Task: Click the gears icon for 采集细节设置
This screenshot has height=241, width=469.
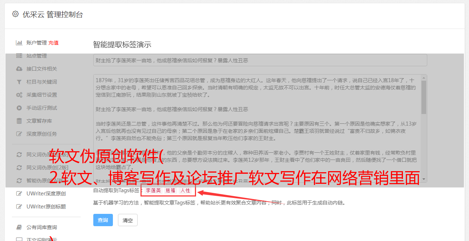Action: pyautogui.click(x=19, y=95)
